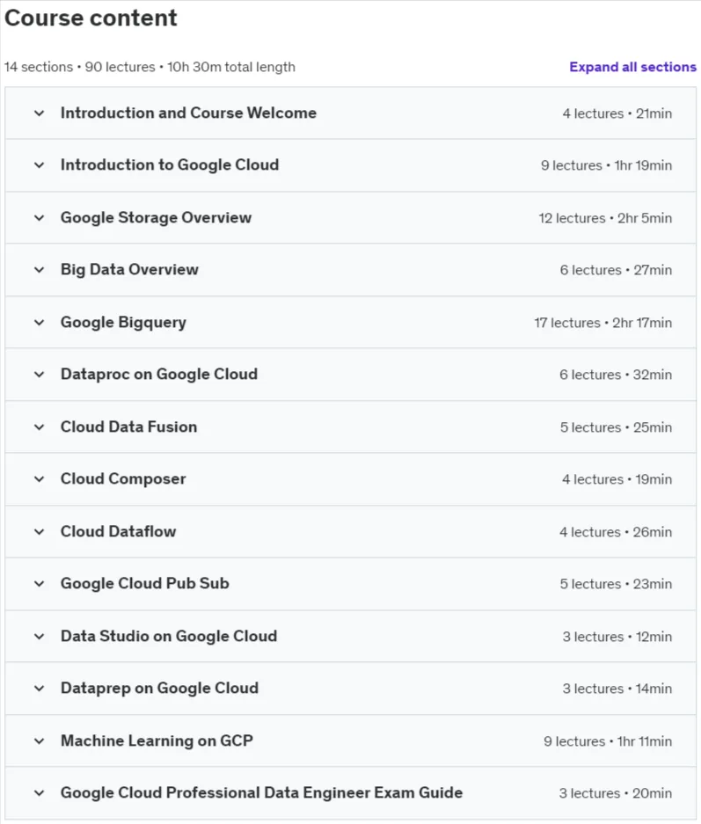Expand chevron for Introduction and Course Welcome
This screenshot has width=701, height=824.
click(x=39, y=113)
